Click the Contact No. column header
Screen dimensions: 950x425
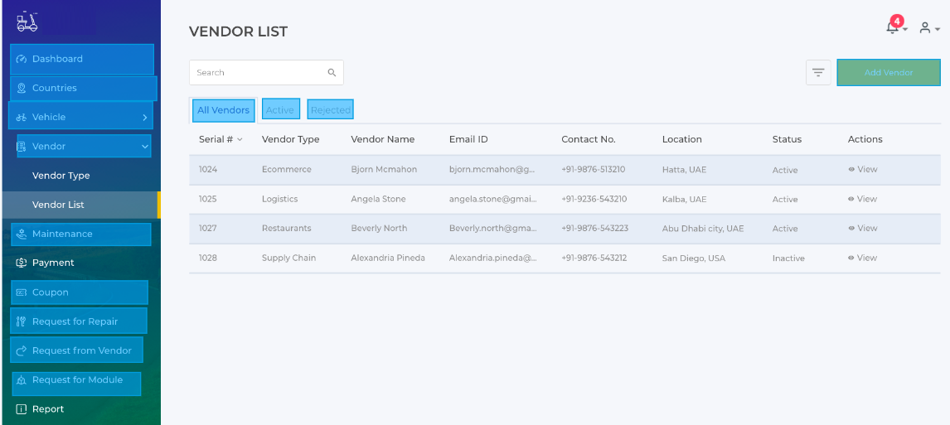click(x=589, y=139)
